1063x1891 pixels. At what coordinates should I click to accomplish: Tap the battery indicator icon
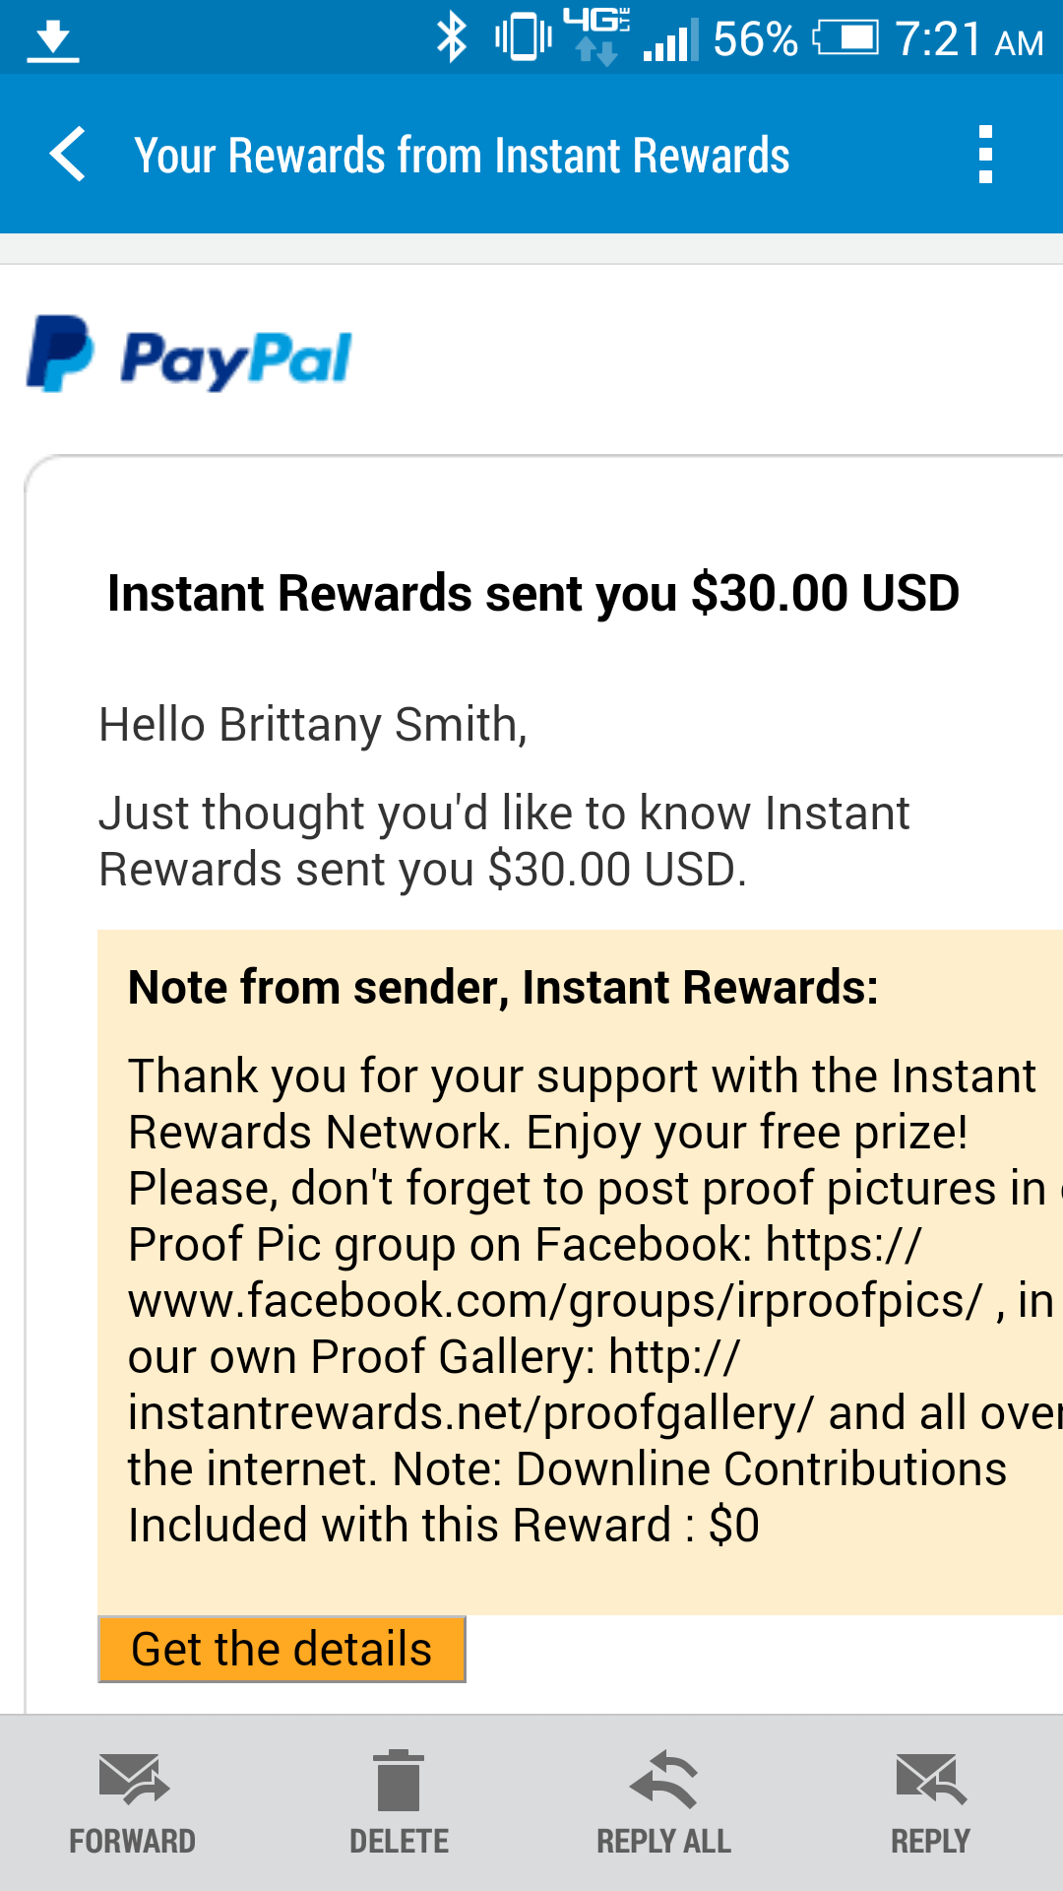tap(846, 38)
